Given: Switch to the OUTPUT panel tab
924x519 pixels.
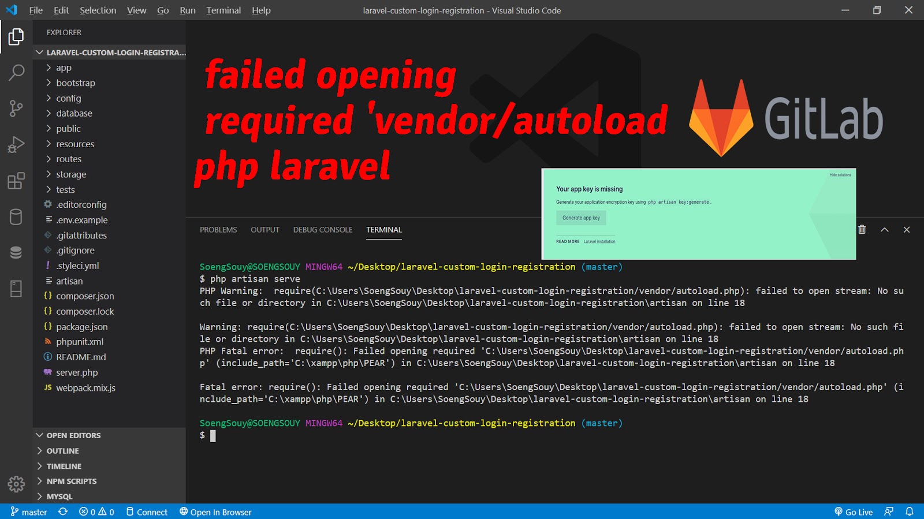Looking at the screenshot, I should (x=265, y=230).
